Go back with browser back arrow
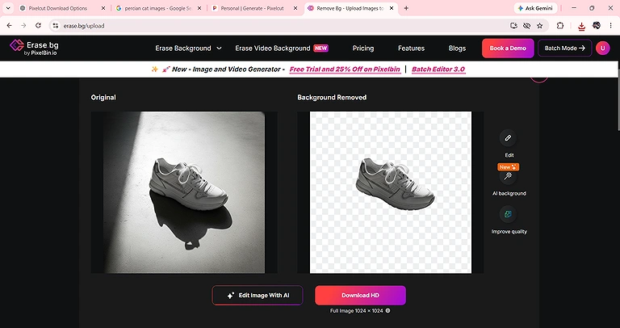The image size is (620, 328). [10, 25]
